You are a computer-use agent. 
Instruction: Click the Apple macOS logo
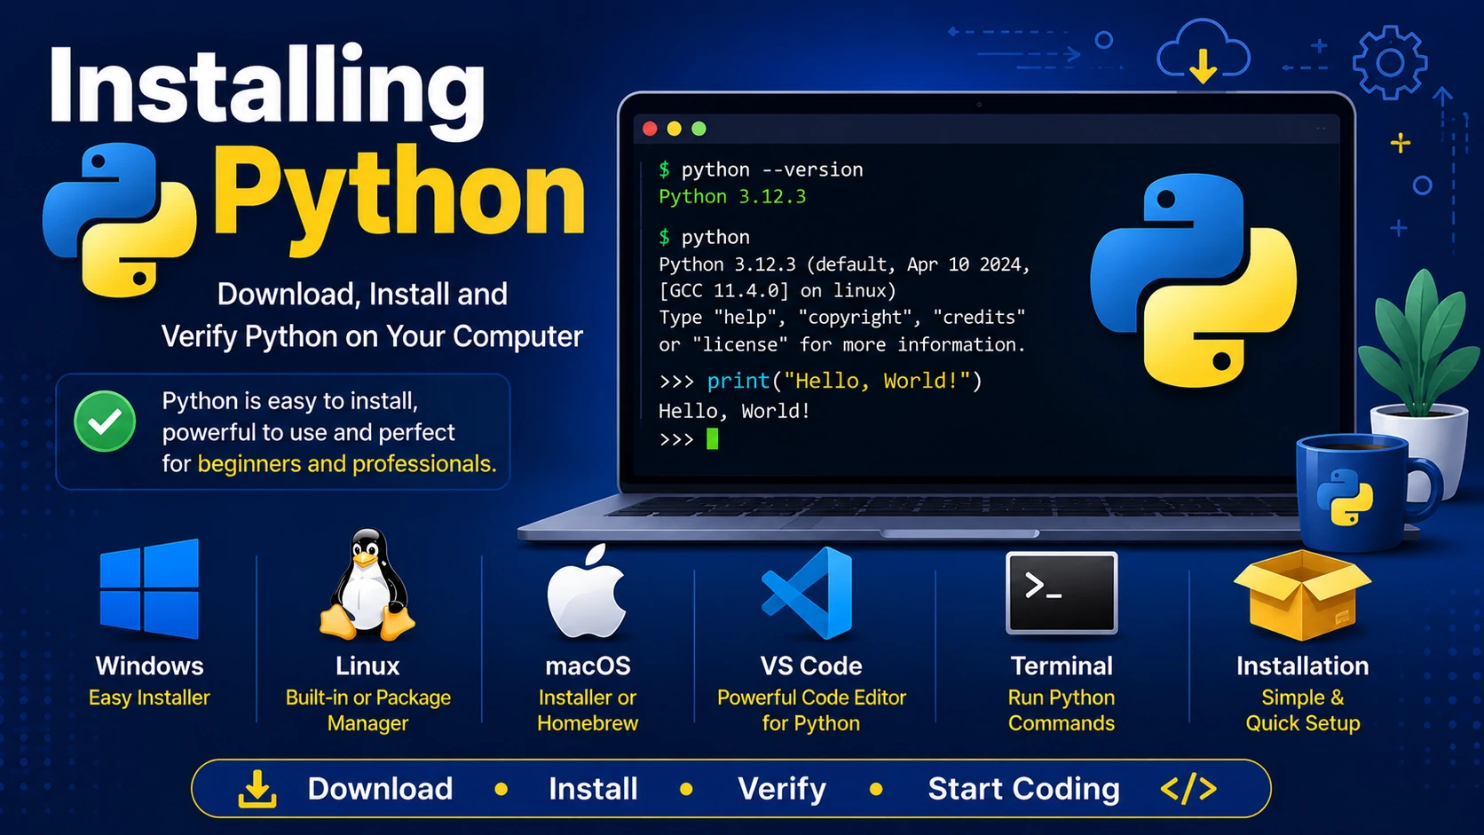pyautogui.click(x=587, y=591)
